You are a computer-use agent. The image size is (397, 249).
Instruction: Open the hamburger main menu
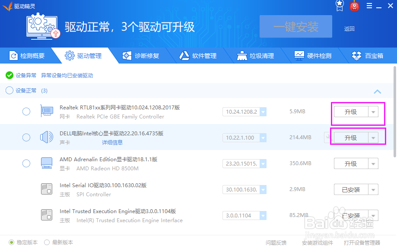point(369,6)
